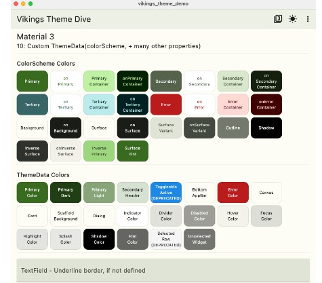Click the Hover Color swatch
This screenshot has width=322, height=283.
point(233,216)
